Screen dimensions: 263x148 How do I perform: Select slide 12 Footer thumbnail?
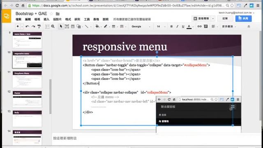coord(27,99)
